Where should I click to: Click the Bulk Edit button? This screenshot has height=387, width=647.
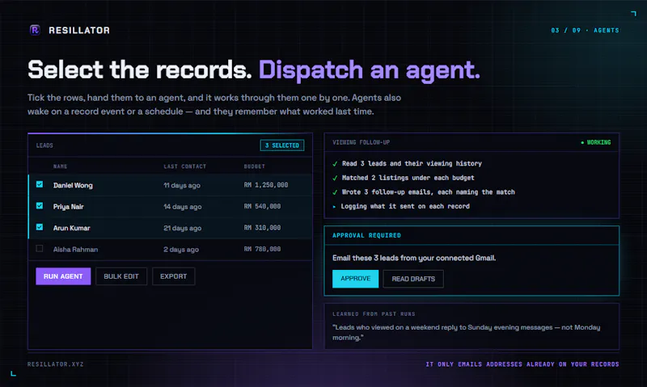(x=121, y=276)
